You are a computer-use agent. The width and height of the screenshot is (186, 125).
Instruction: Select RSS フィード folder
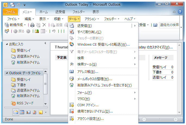23,103
